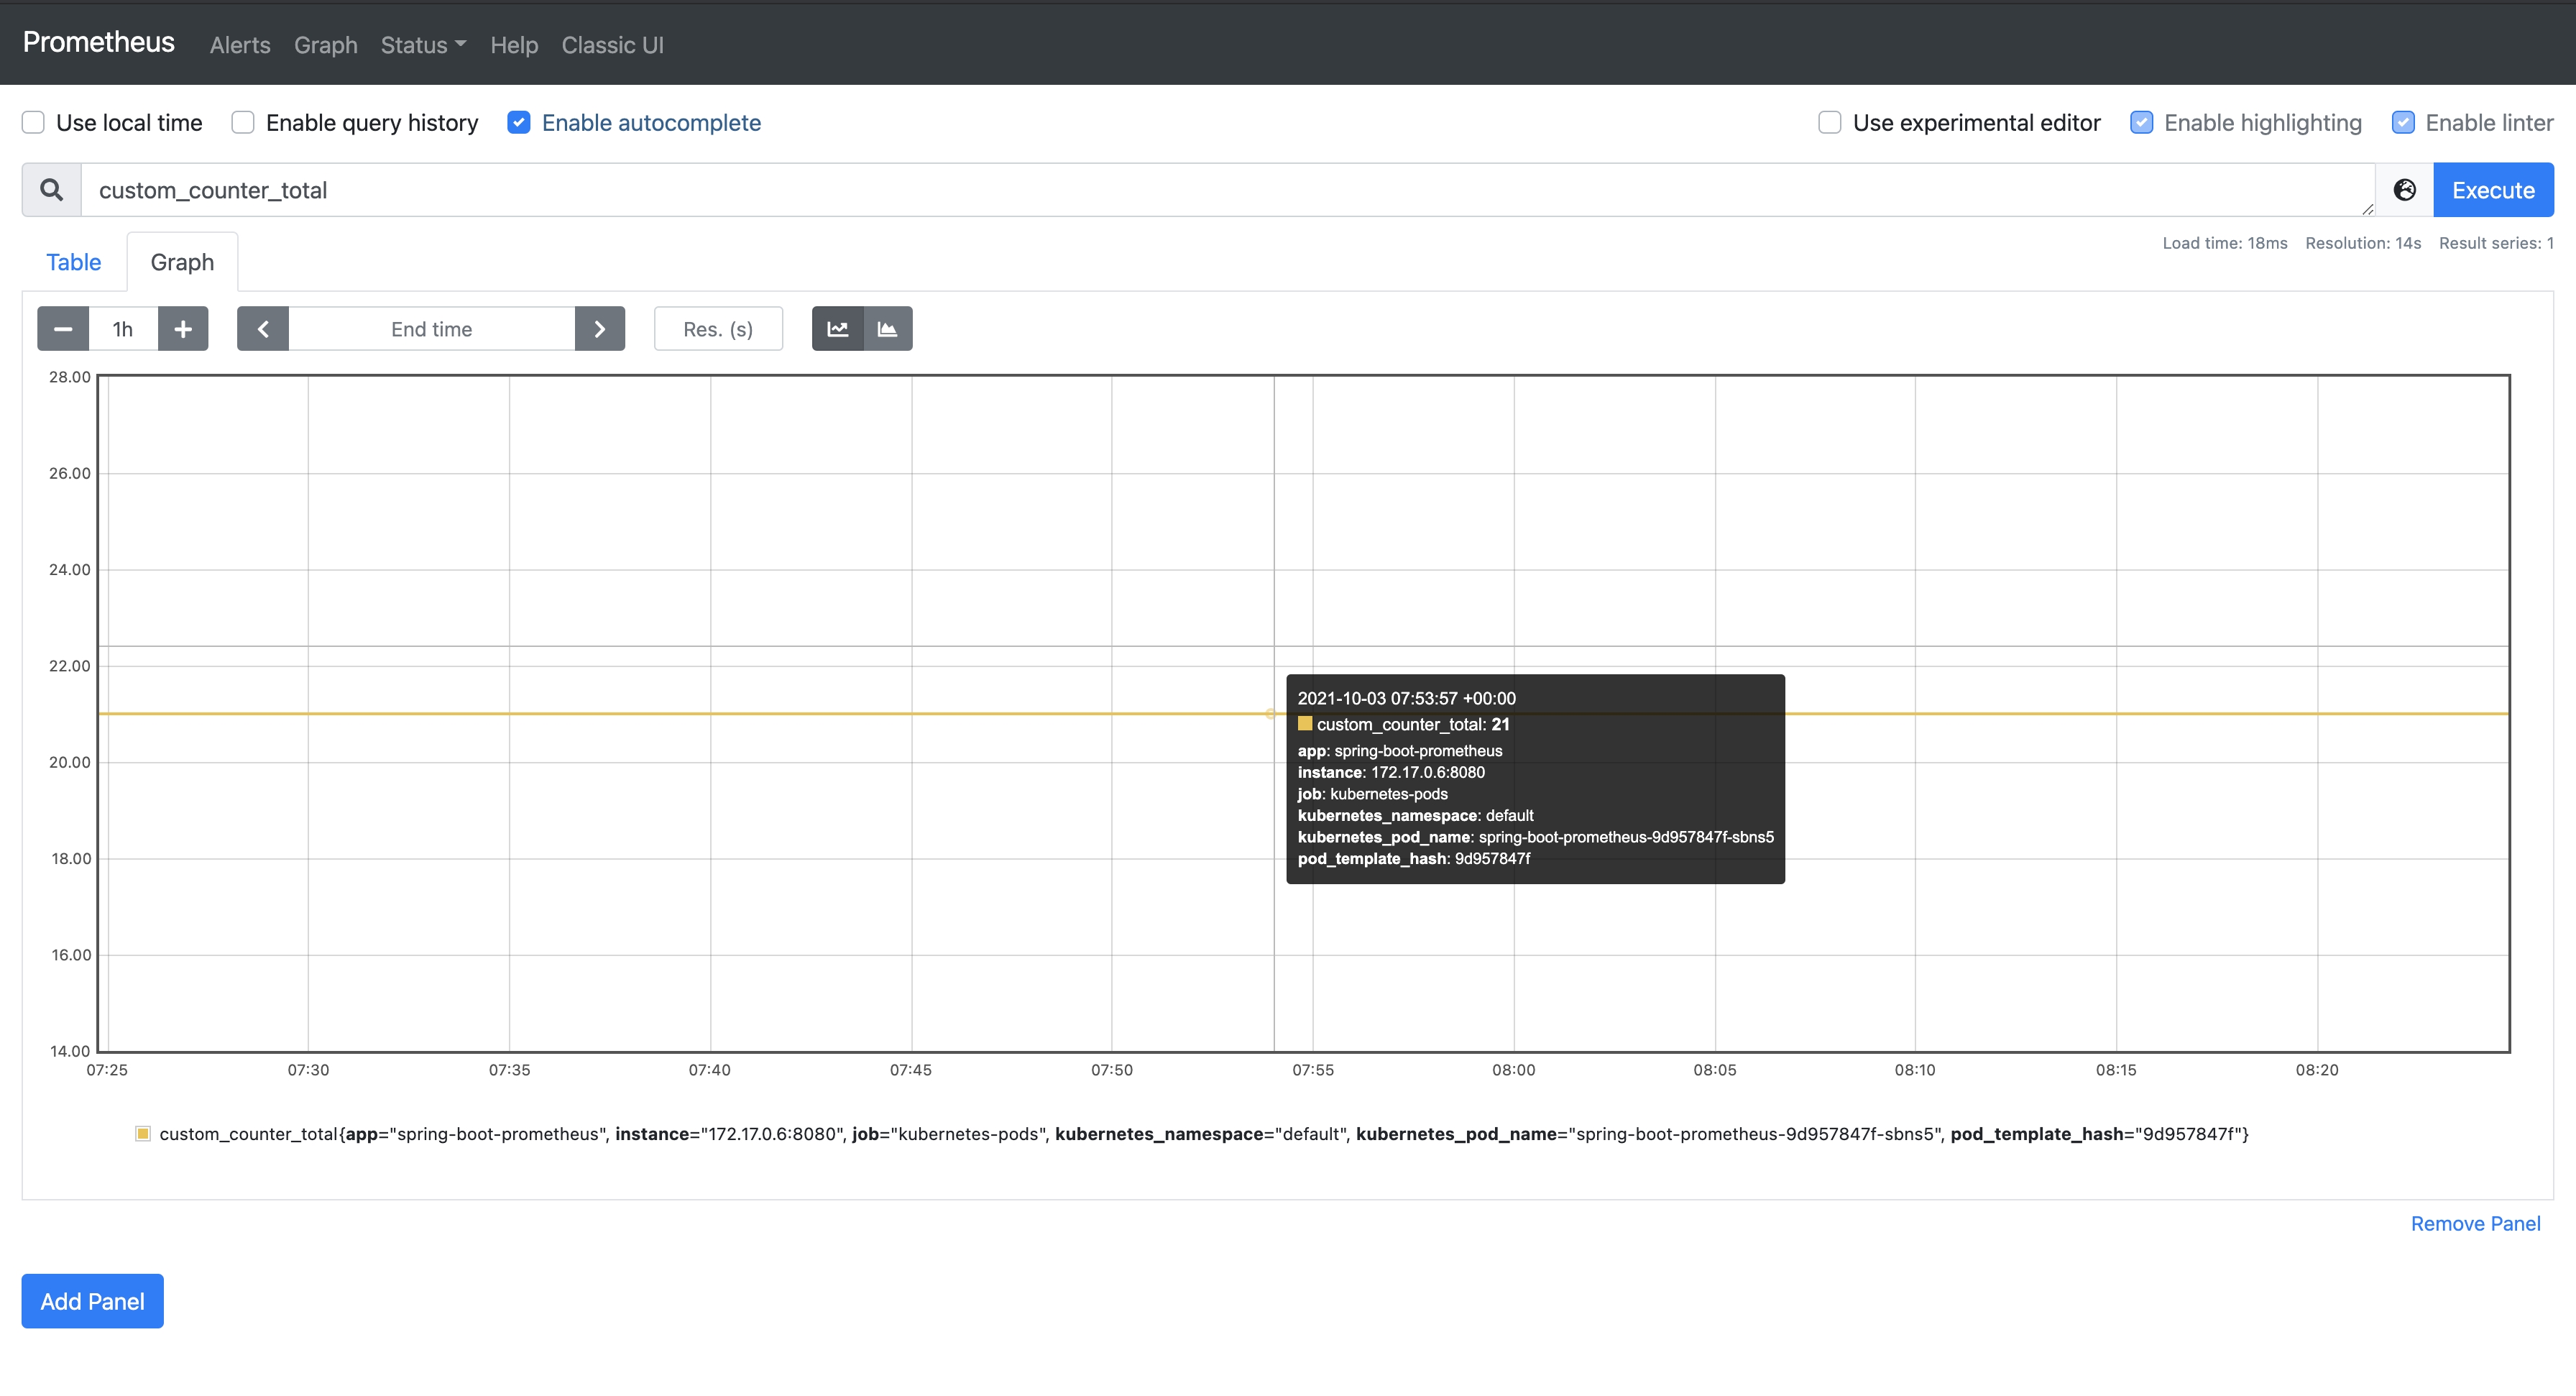The width and height of the screenshot is (2576, 1396).
Task: Shift graph earlier using left arrow icon
Action: [x=263, y=328]
